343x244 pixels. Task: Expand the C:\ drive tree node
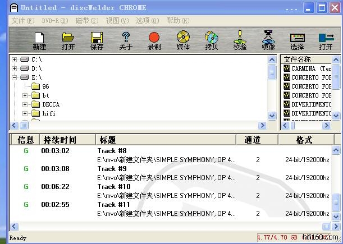pos(14,59)
